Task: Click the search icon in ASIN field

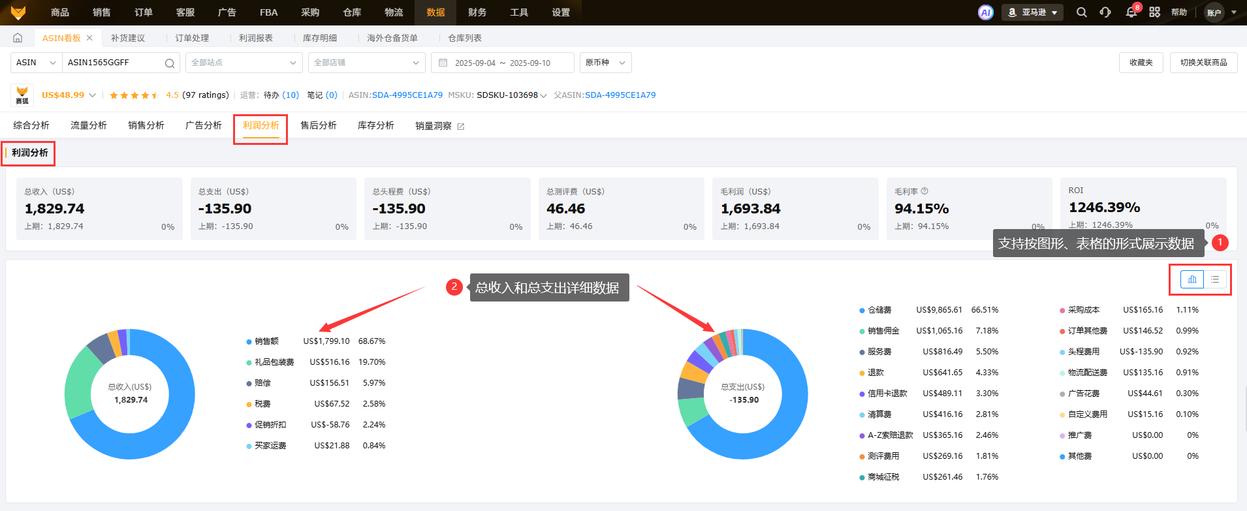Action: pos(169,63)
